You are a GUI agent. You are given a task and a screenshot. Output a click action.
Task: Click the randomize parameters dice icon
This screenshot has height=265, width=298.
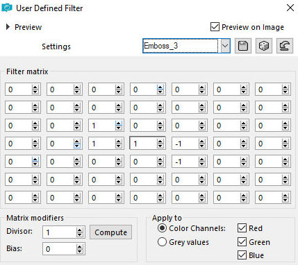tap(264, 46)
